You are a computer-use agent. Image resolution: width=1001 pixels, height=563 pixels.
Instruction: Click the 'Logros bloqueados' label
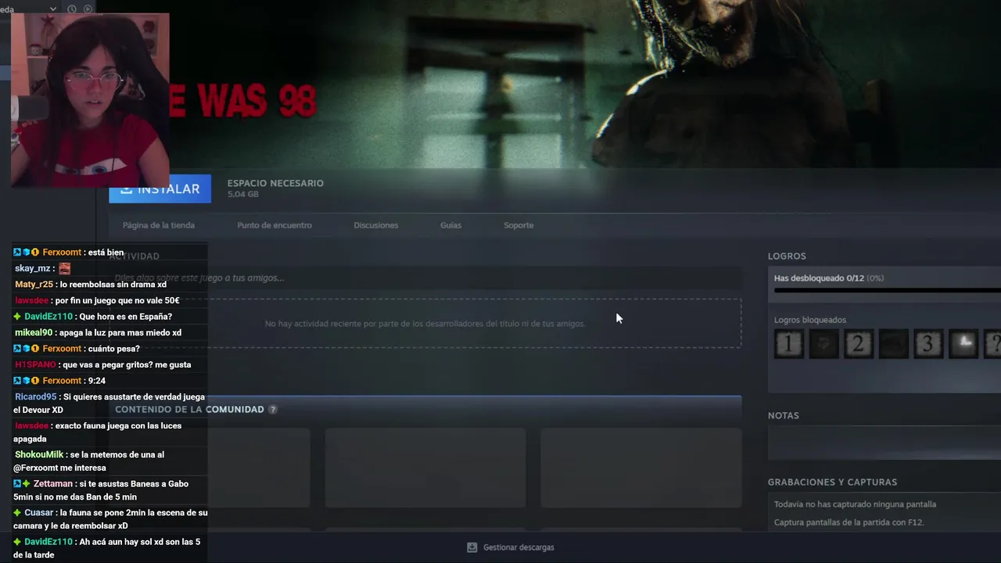point(810,320)
